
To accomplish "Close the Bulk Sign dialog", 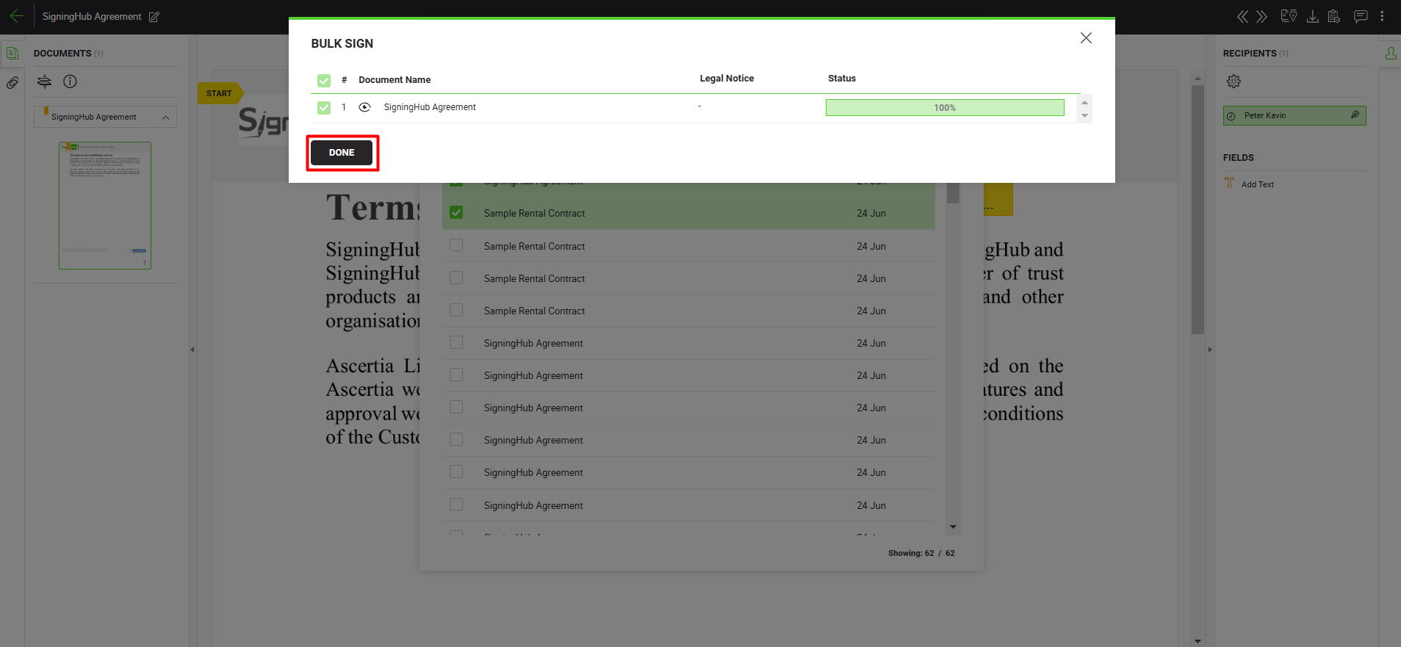I will pos(1086,38).
